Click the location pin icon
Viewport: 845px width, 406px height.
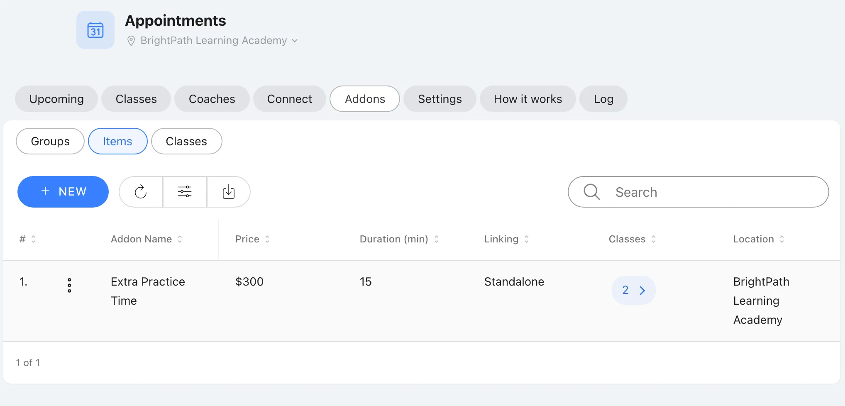click(x=131, y=41)
